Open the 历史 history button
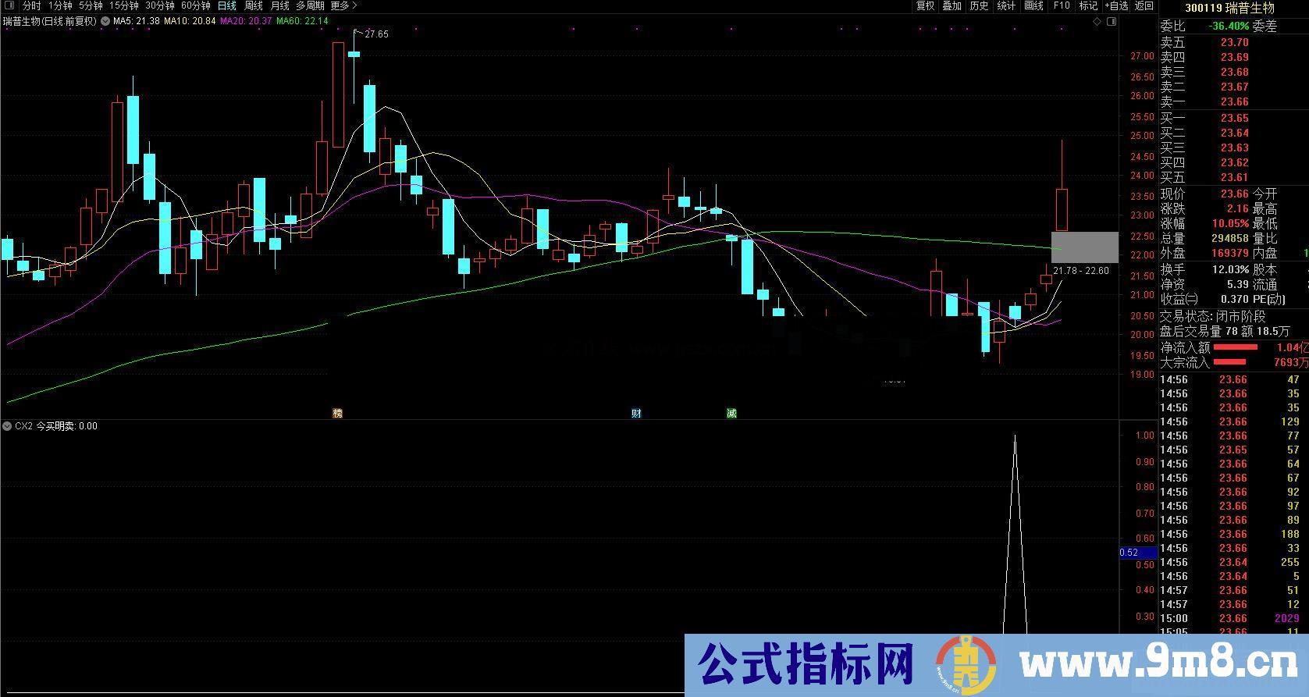This screenshot has width=1309, height=697. [980, 5]
